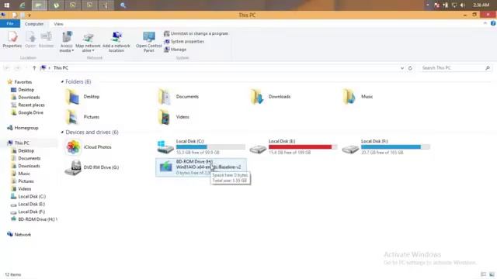The height and width of the screenshot is (279, 497).
Task: Select Local Disk (C:) drive icon
Action: (x=165, y=147)
